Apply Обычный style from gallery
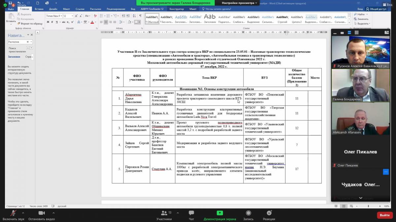 [x=152, y=19]
